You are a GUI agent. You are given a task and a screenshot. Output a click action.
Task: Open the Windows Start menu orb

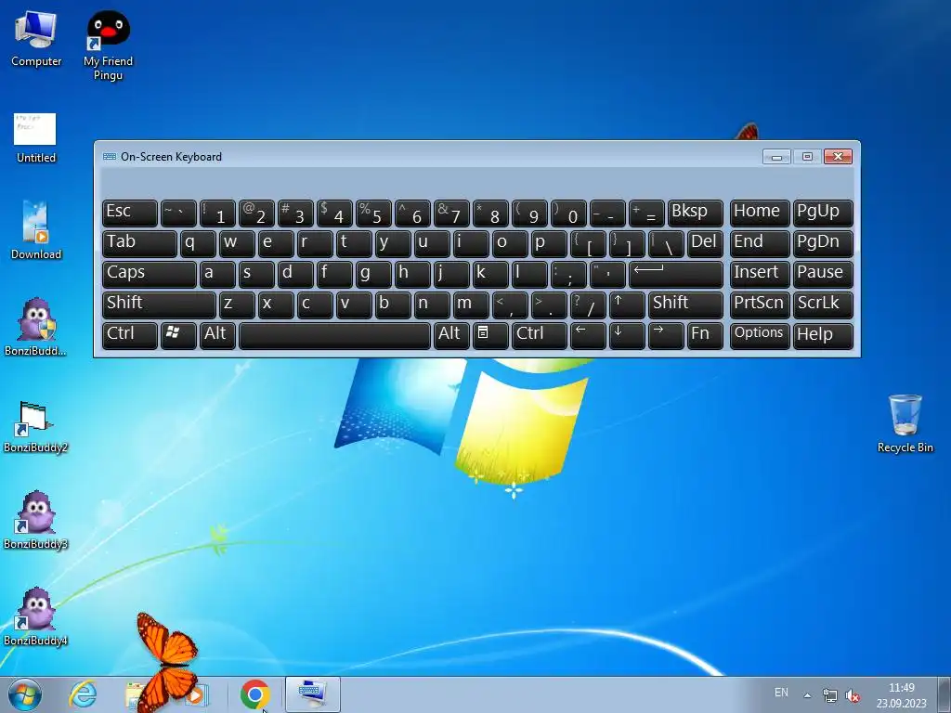(25, 694)
